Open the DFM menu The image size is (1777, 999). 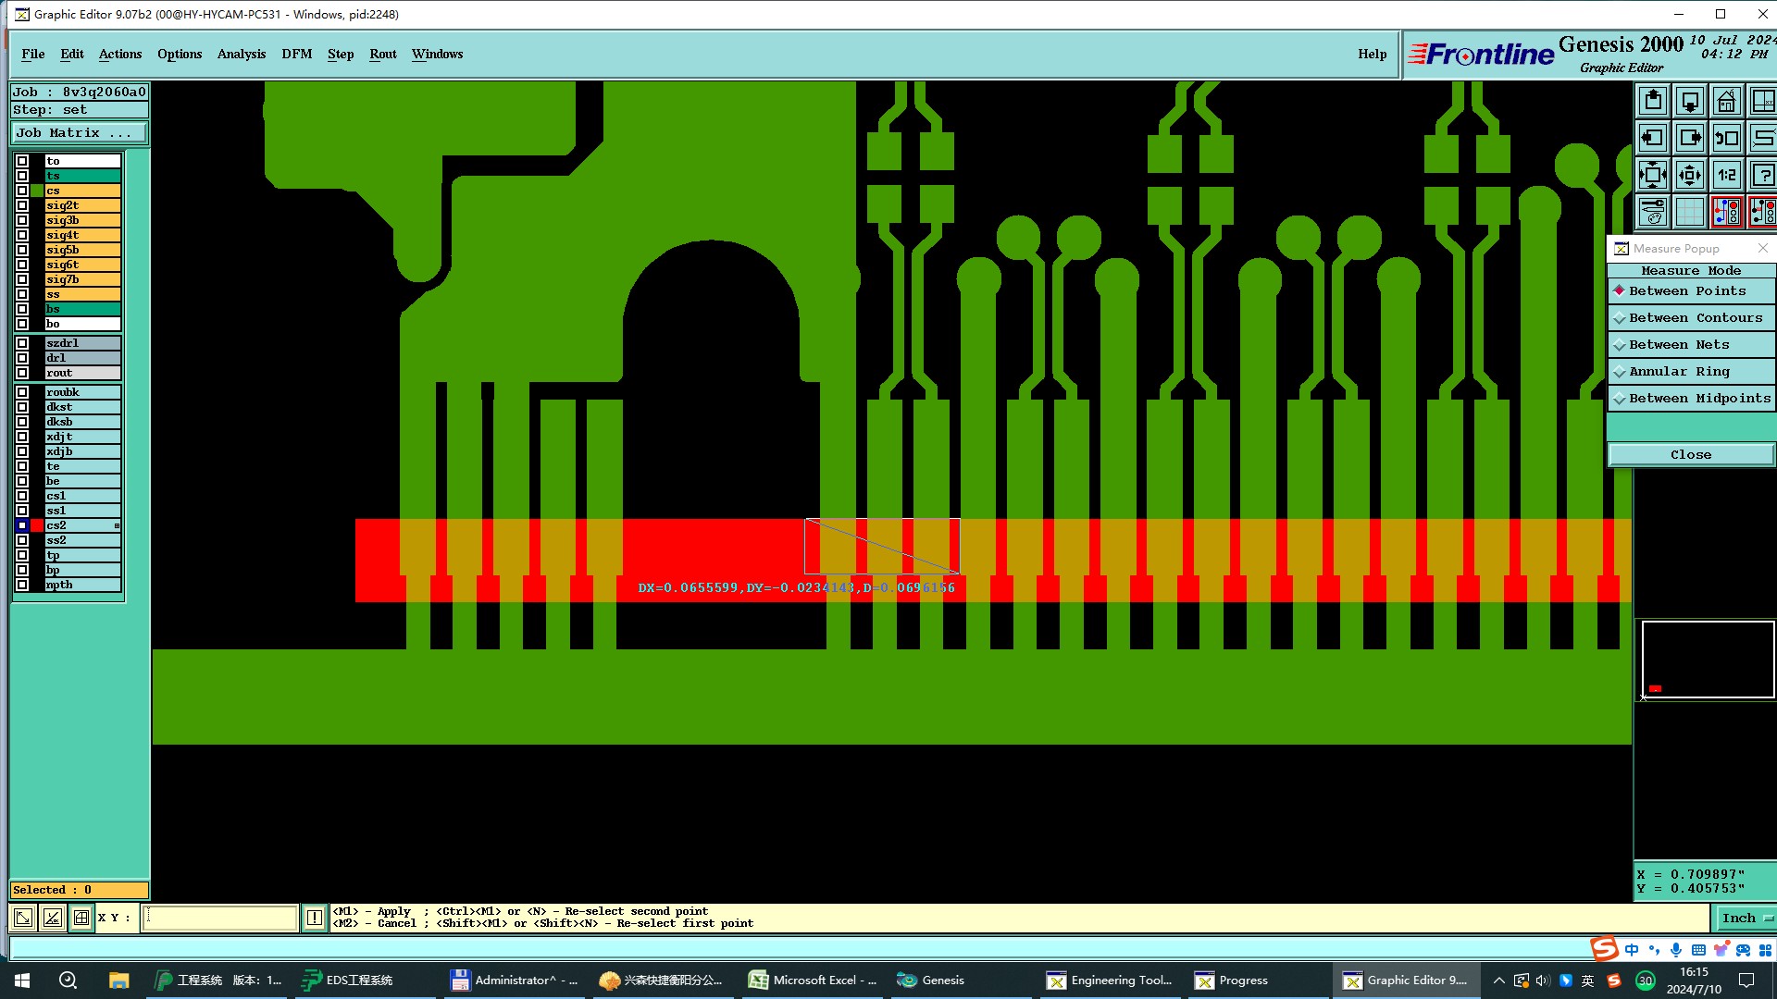296,54
